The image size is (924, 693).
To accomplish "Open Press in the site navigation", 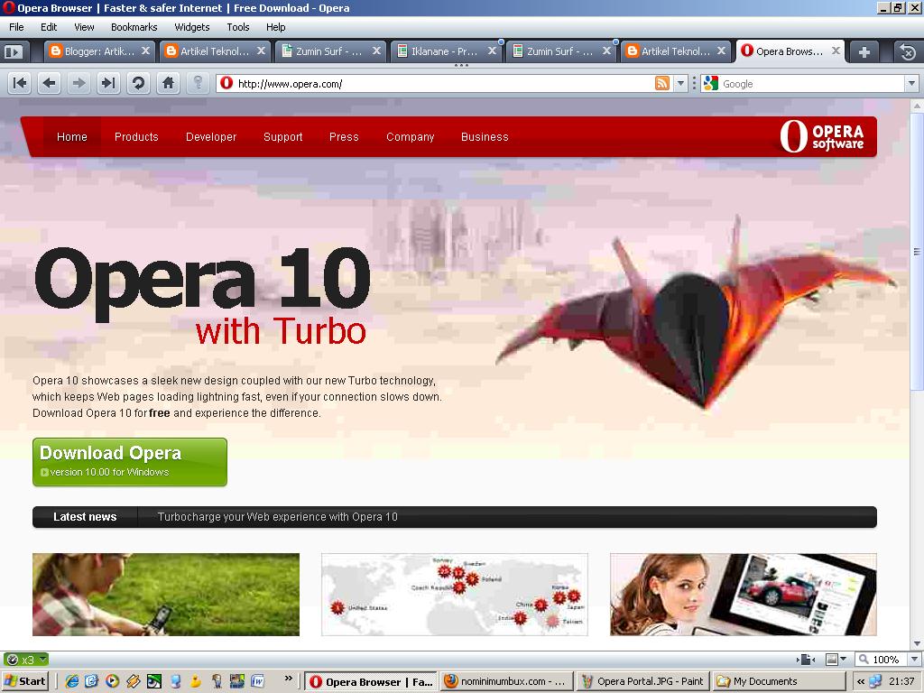I will (x=344, y=137).
